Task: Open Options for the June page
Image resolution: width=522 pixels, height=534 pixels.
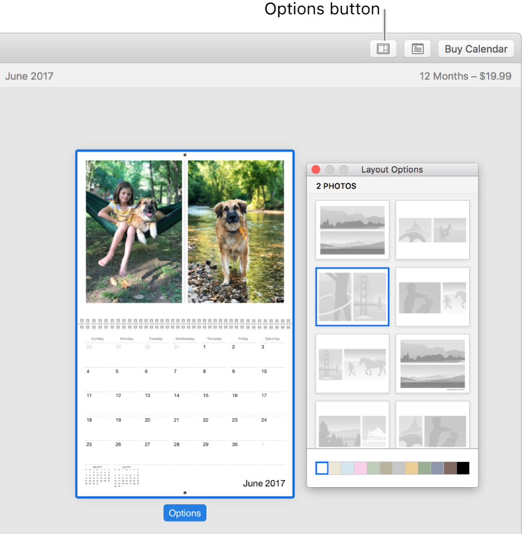Action: [x=185, y=513]
